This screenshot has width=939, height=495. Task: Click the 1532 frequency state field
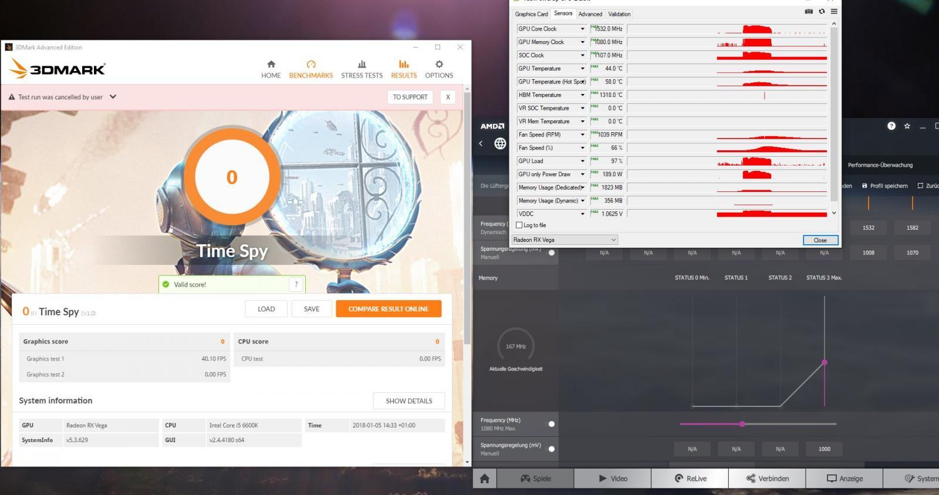[869, 228]
